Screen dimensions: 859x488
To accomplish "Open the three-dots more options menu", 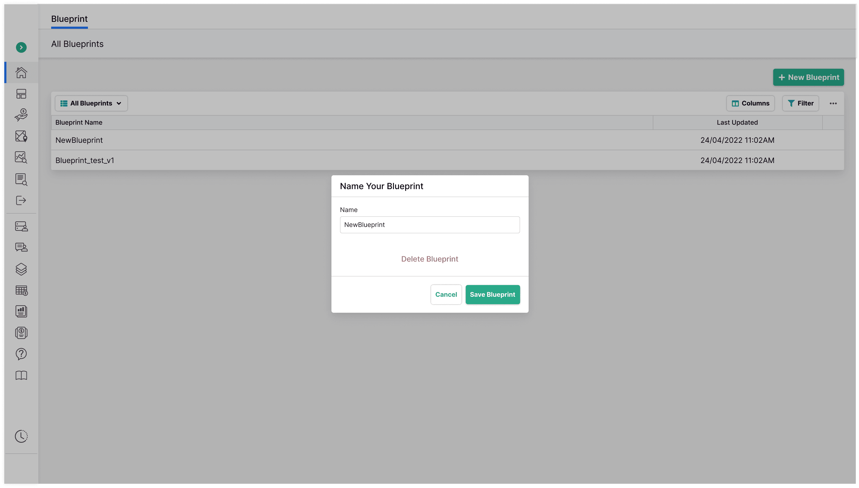I will tap(833, 103).
